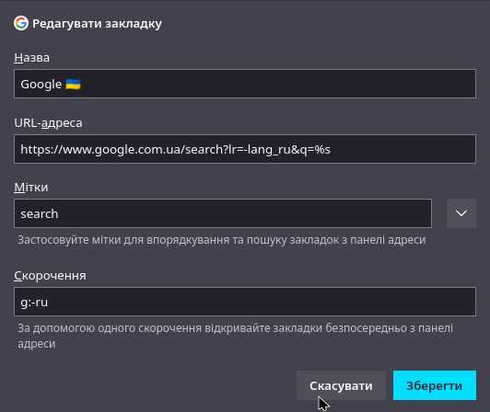Focus the URL-адреса input field

[x=245, y=149]
